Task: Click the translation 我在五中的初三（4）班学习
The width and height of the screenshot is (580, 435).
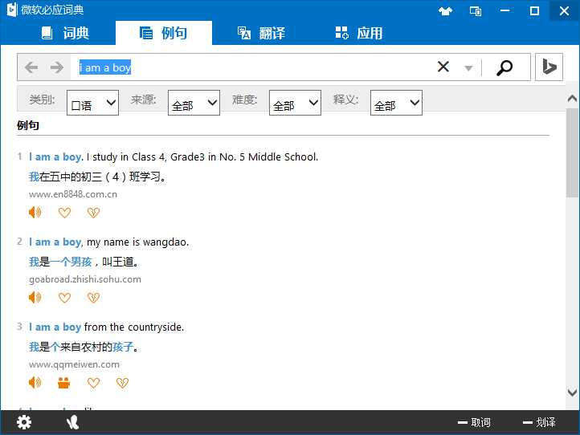Action: click(97, 177)
